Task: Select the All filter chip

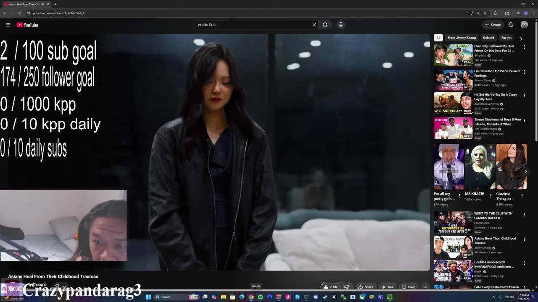Action: tap(438, 38)
